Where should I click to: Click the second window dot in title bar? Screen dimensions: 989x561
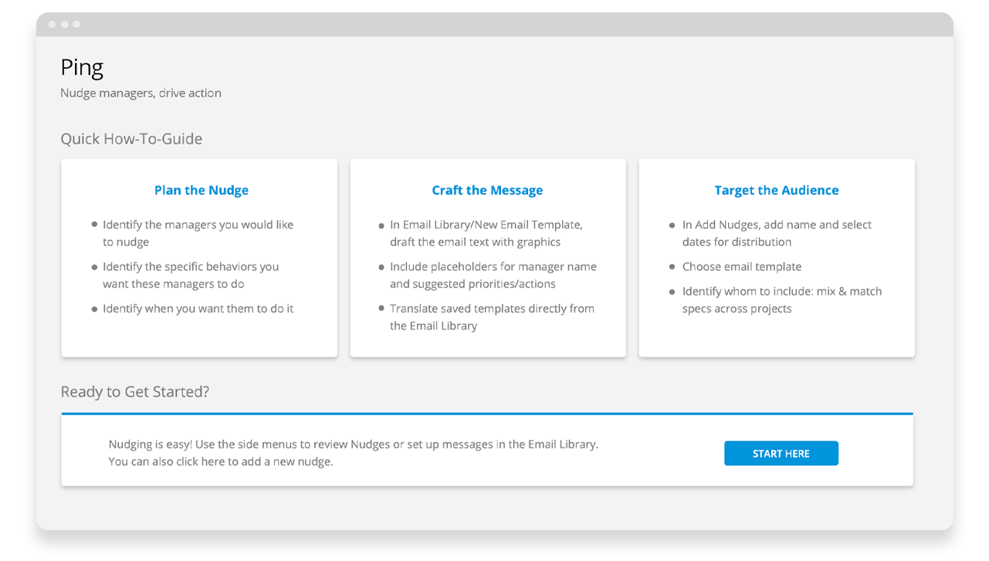click(65, 25)
